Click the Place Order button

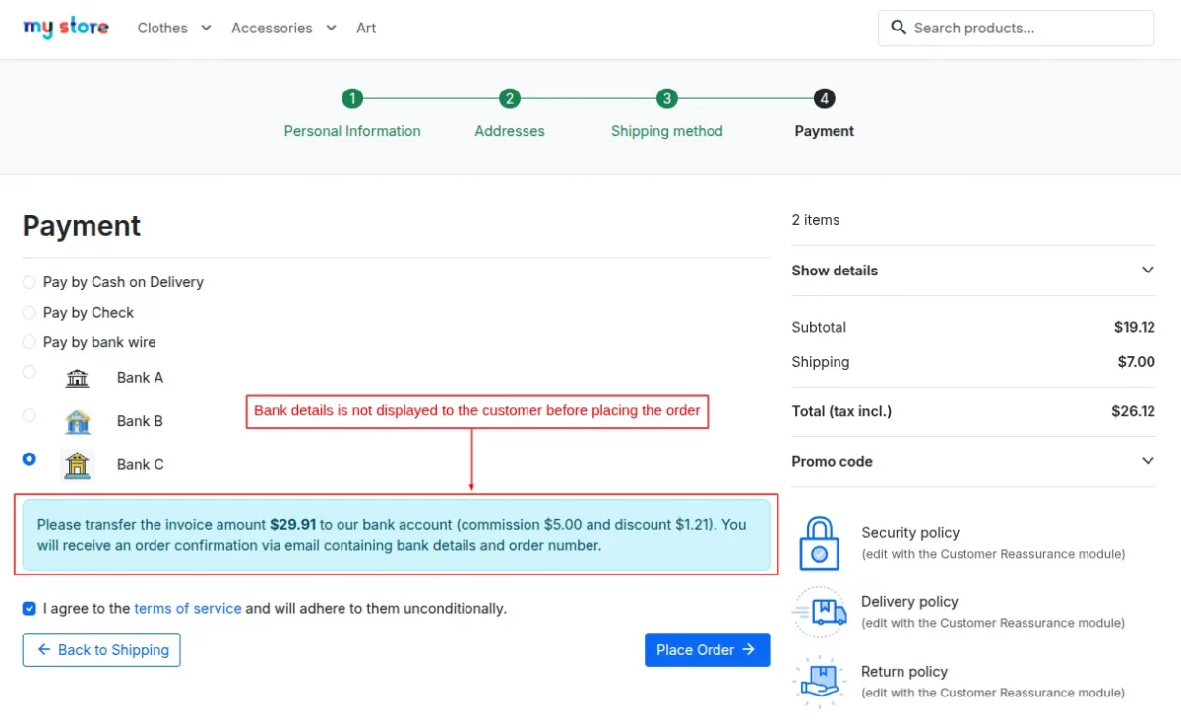tap(707, 649)
